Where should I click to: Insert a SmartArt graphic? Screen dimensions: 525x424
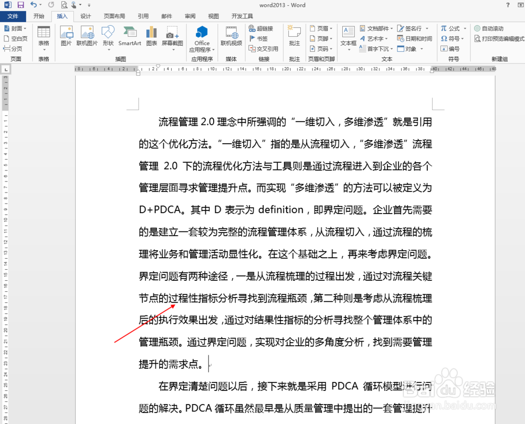(130, 36)
